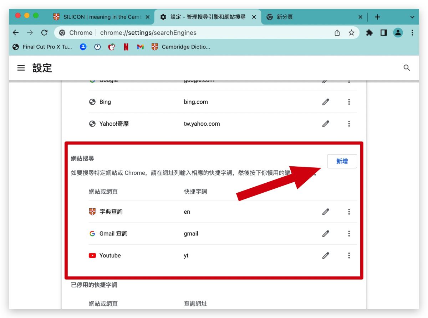This screenshot has height=318, width=428.
Task: Click the en shortcut keyword
Action: click(x=187, y=212)
